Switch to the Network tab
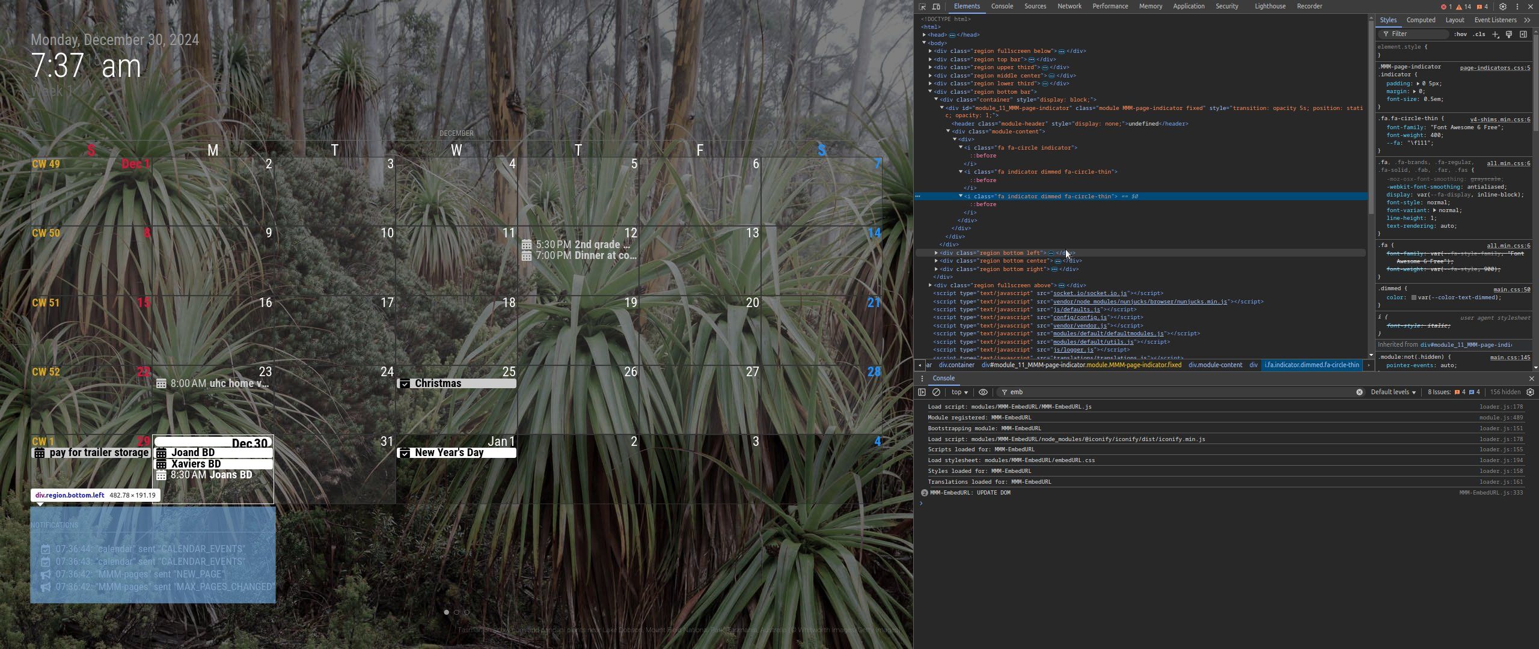 tap(1069, 7)
